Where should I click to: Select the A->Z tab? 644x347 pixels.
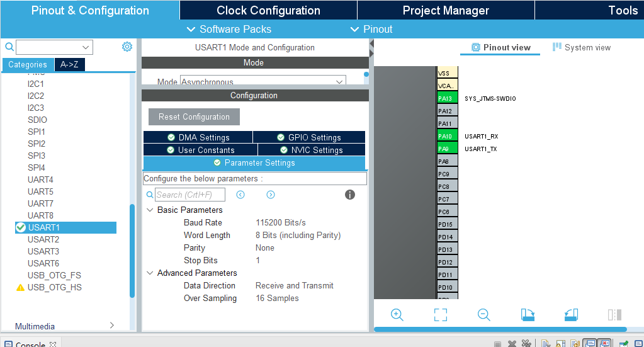click(x=69, y=64)
